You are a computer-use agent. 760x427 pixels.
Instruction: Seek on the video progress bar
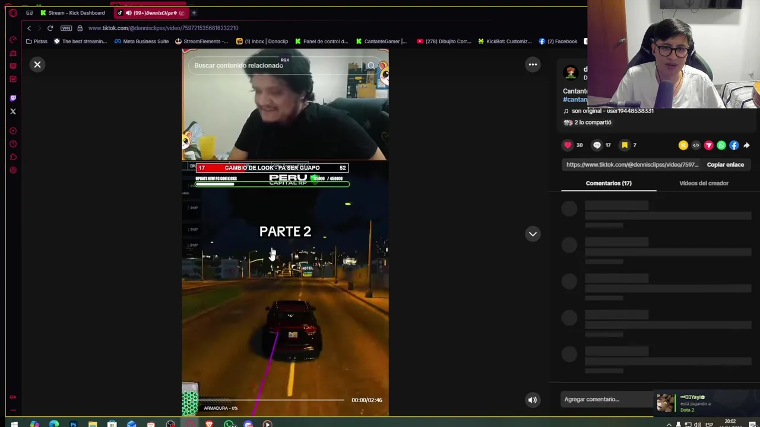tap(271, 400)
